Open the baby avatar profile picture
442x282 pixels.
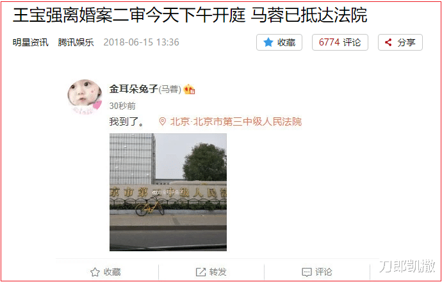pos(85,97)
